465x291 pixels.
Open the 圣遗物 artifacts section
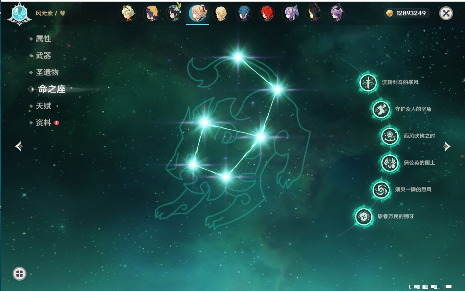coord(47,72)
